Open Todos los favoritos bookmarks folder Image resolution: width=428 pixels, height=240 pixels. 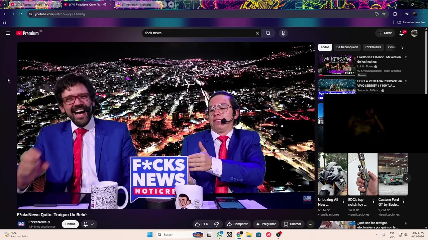tap(411, 22)
